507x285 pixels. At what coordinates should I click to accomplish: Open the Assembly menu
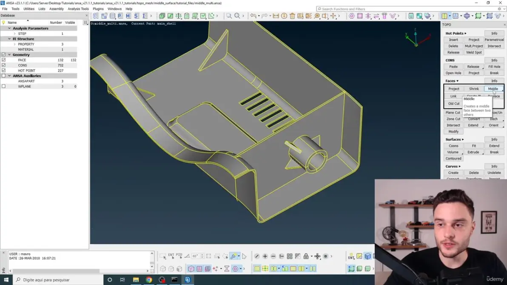56,9
